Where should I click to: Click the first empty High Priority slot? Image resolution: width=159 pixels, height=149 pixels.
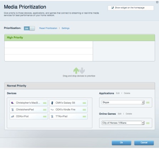tap(48, 45)
